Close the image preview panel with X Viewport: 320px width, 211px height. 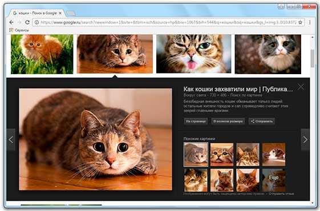pyautogui.click(x=301, y=87)
